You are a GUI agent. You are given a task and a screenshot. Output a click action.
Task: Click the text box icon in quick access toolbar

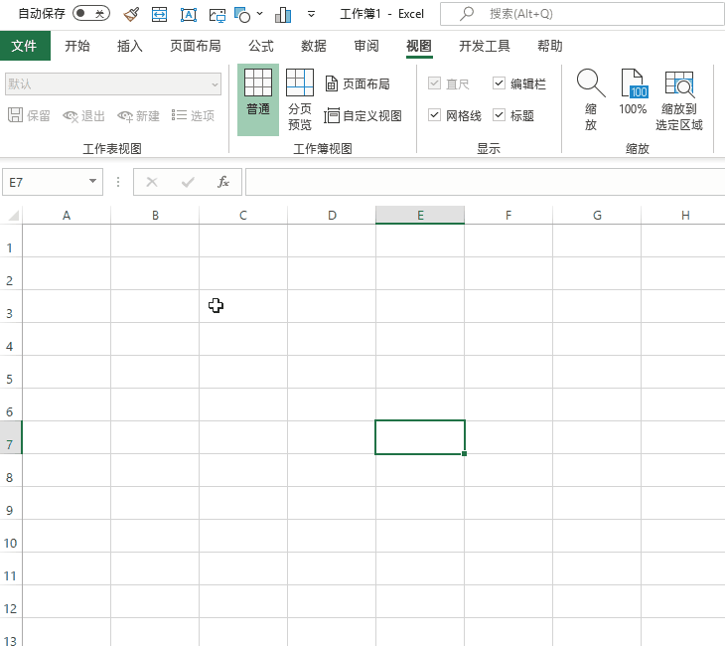188,15
